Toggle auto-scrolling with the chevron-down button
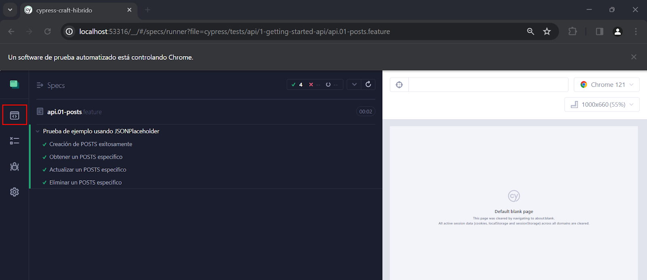The height and width of the screenshot is (280, 647). [x=354, y=84]
